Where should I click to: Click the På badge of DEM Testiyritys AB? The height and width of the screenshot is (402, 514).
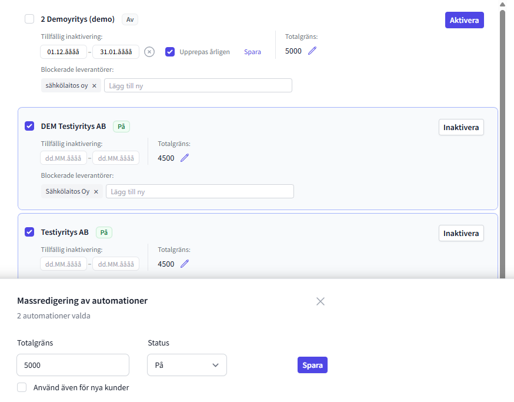121,127
